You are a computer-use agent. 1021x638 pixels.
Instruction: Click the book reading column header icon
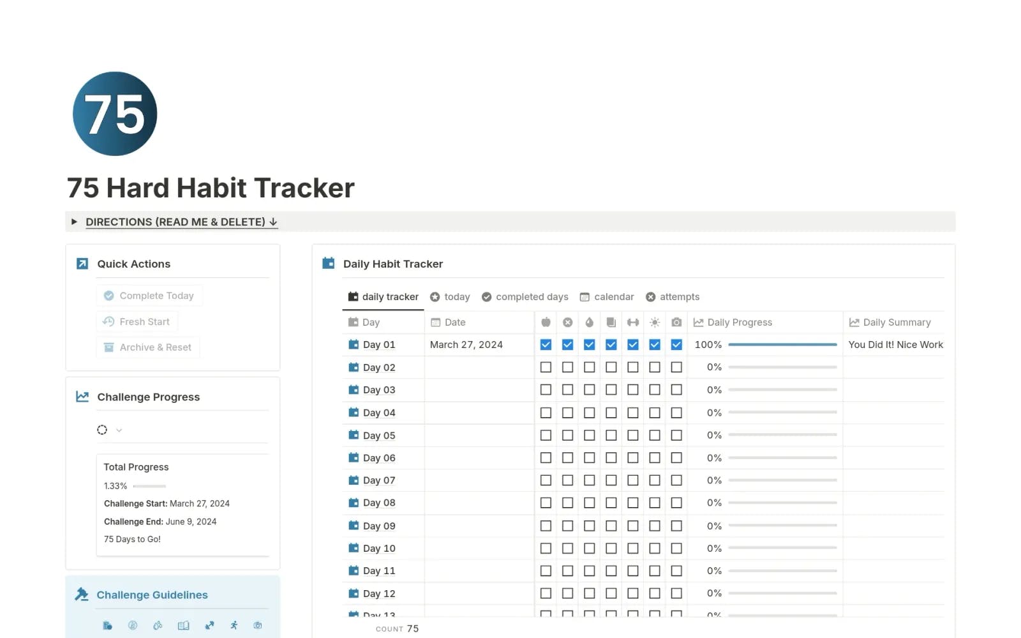click(x=611, y=323)
